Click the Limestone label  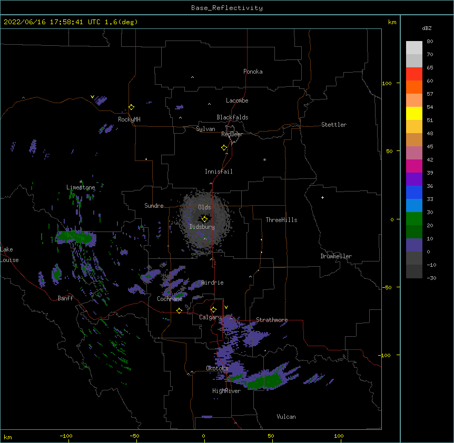[x=81, y=187]
